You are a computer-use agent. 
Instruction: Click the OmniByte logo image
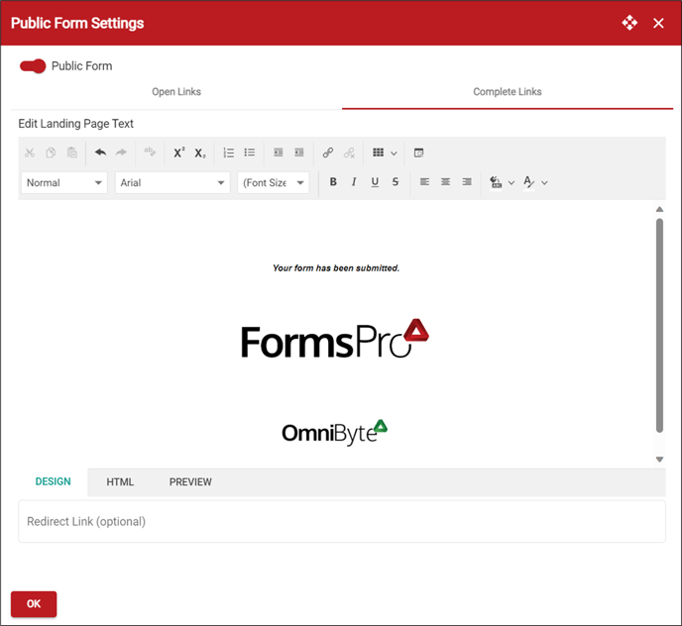click(334, 432)
